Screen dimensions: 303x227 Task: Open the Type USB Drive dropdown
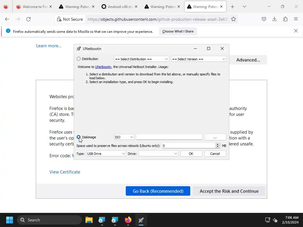tap(106, 154)
